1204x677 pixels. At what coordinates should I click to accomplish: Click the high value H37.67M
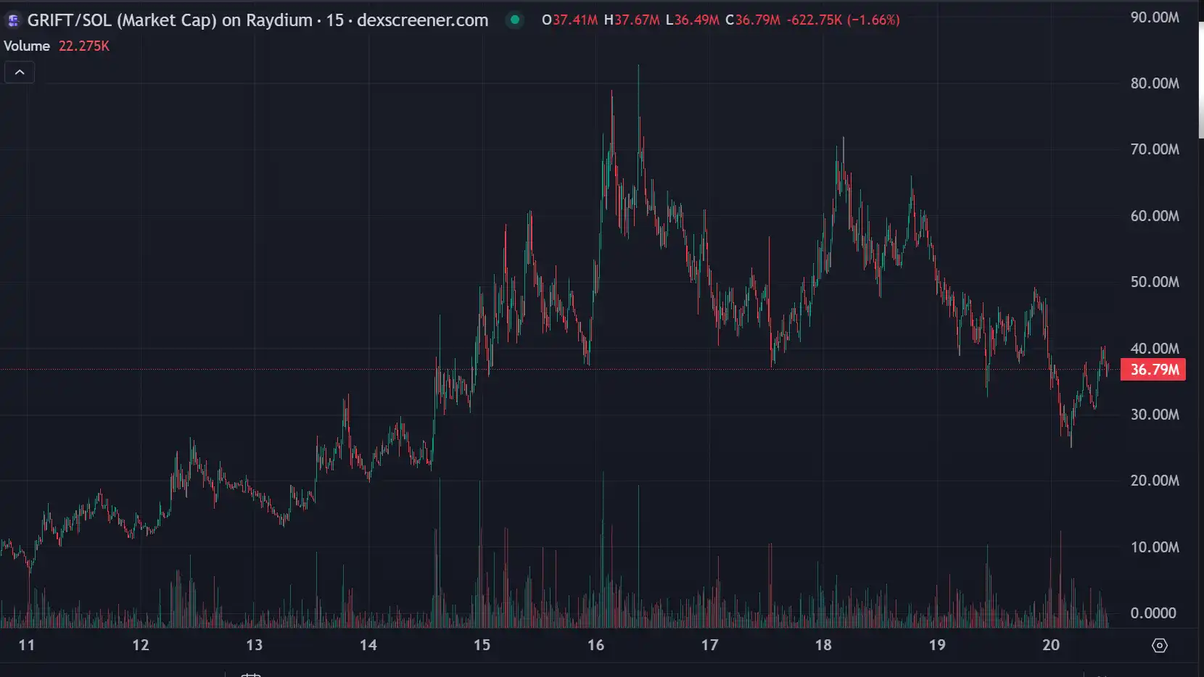click(632, 20)
